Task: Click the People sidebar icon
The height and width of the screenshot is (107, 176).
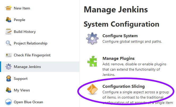Action: (x=8, y=20)
